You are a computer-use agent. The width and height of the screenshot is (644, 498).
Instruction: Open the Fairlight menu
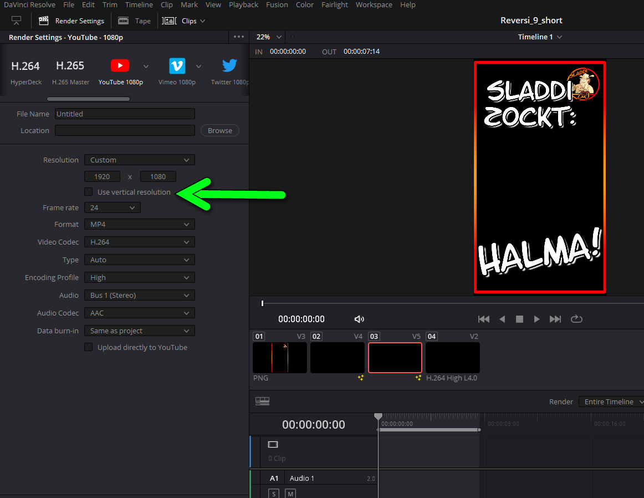pos(335,5)
